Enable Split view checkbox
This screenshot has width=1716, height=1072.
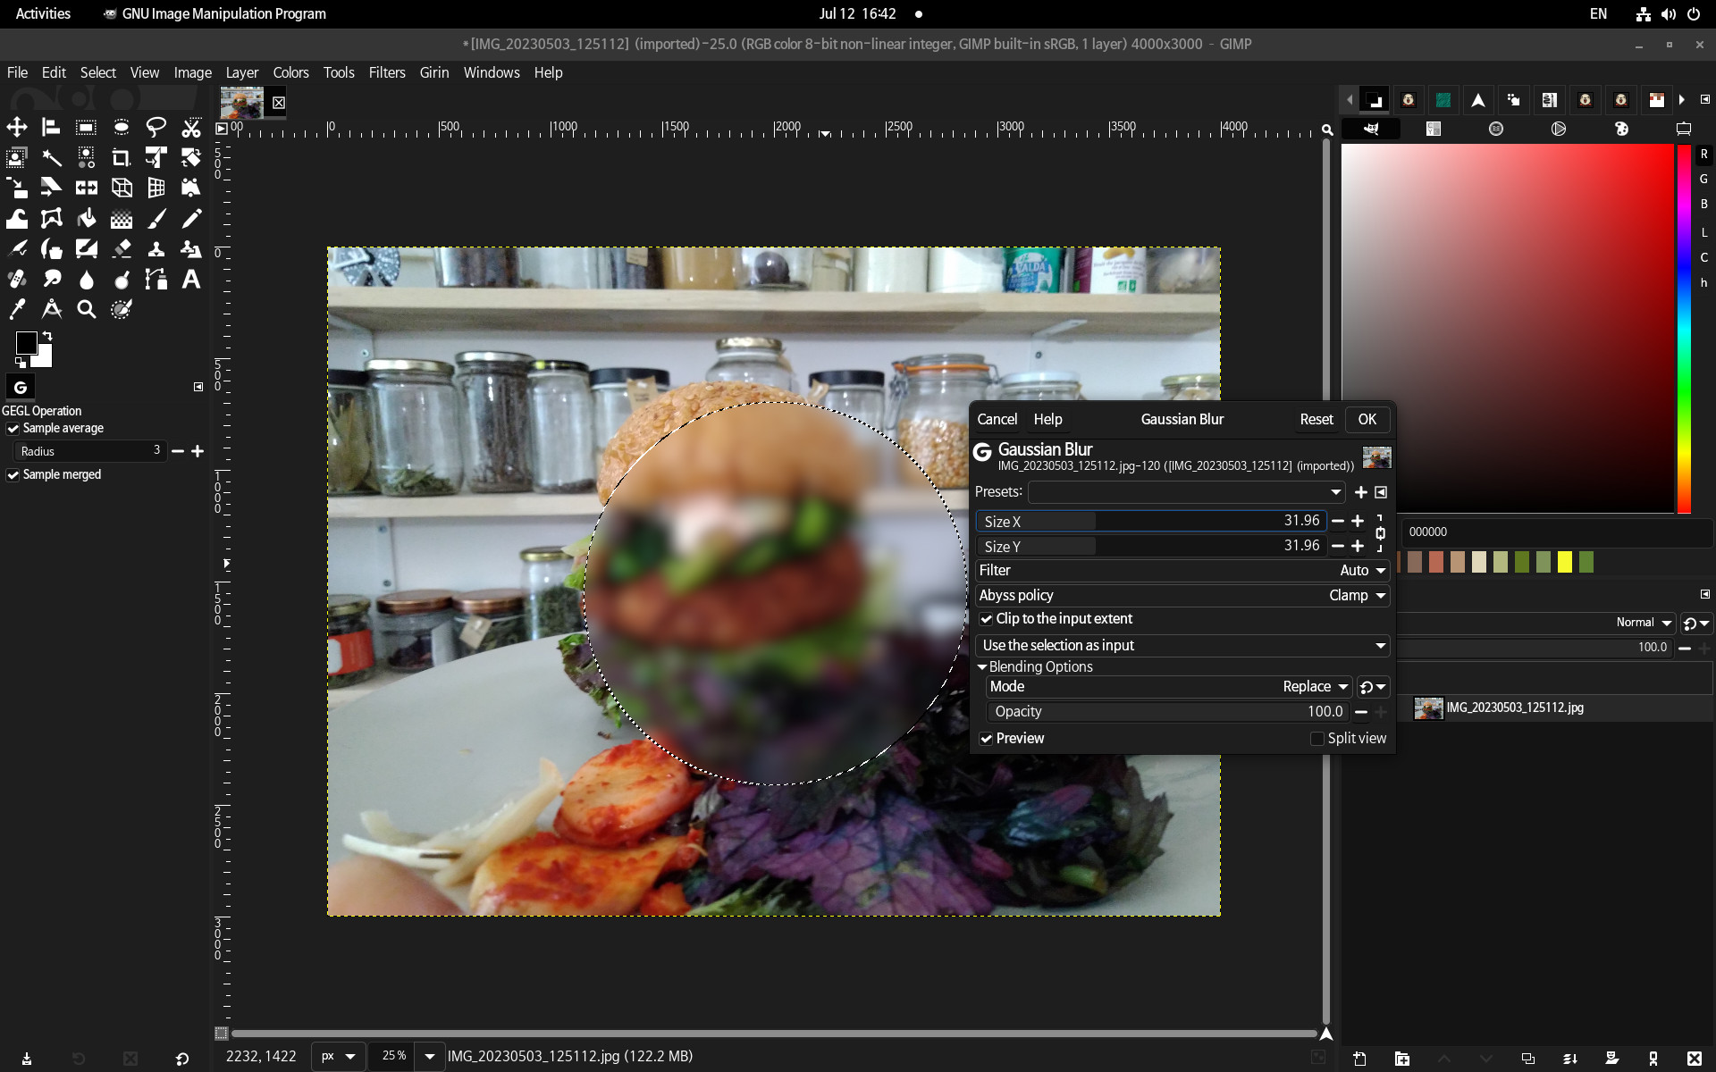(x=1316, y=739)
